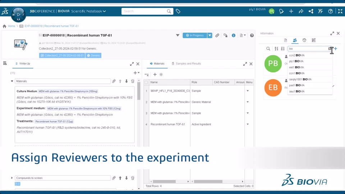Attach file to Materials section paperclip
345x194 pixels.
point(114,81)
